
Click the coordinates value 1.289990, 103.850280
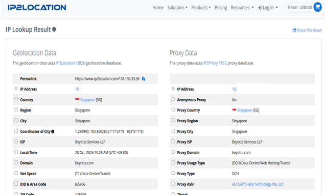coord(109,131)
